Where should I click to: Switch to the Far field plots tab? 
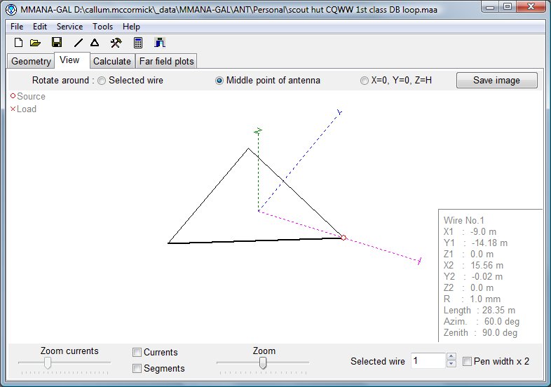[167, 62]
